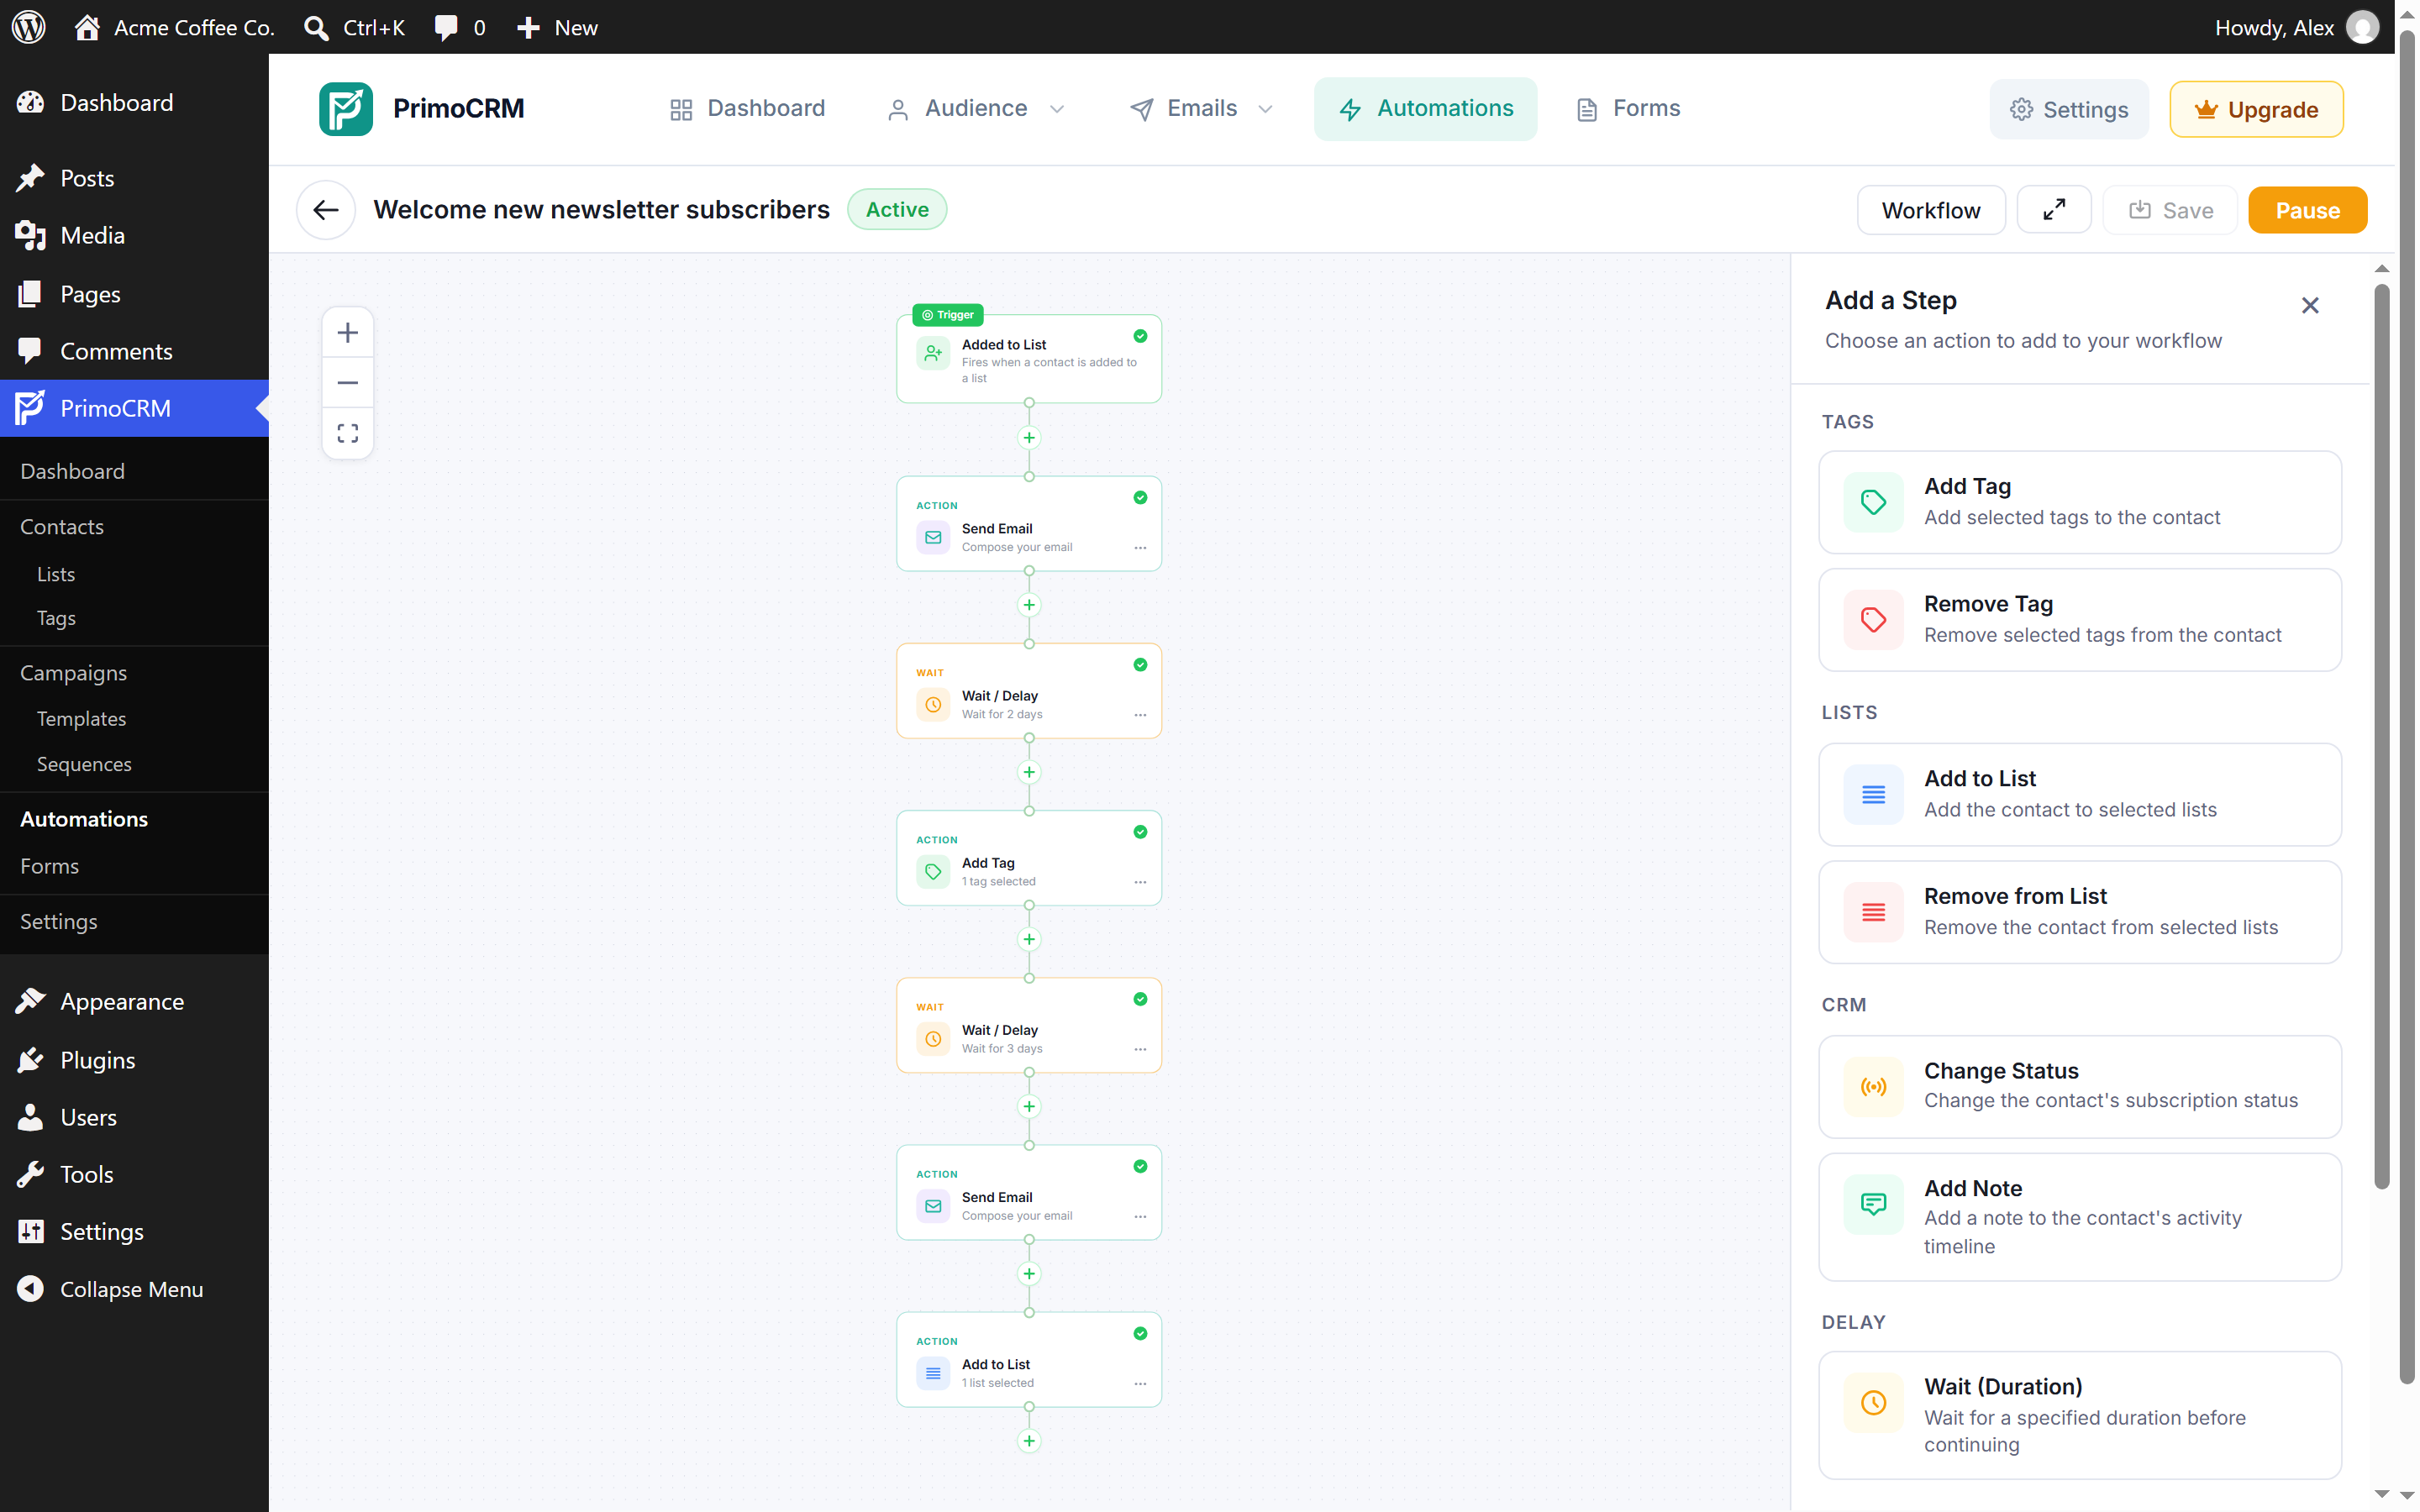Open options for Wait for 3 days node
Image resolution: width=2420 pixels, height=1512 pixels.
[1140, 1048]
